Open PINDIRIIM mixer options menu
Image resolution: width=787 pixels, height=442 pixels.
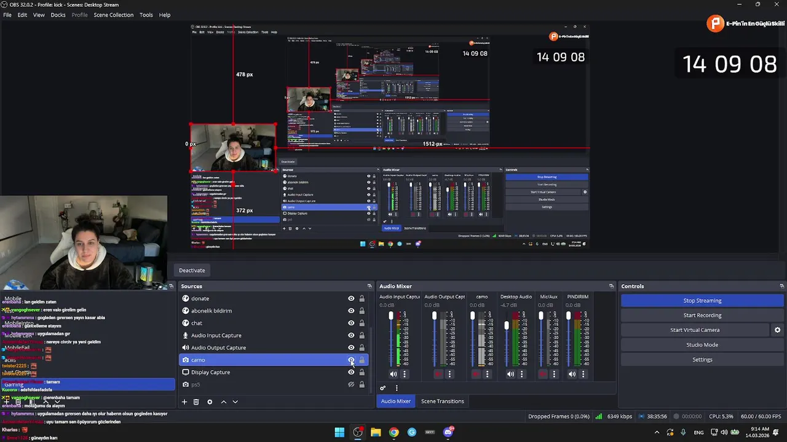click(x=583, y=374)
